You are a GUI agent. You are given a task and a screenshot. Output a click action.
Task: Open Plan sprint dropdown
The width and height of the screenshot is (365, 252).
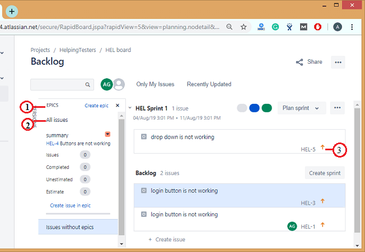point(302,108)
